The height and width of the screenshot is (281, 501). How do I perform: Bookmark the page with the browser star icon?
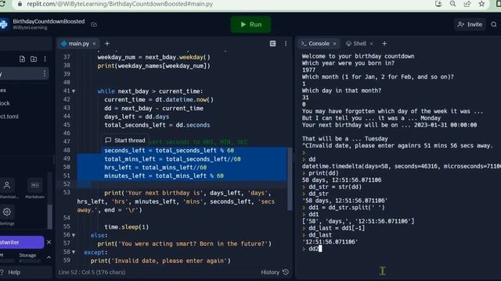point(482,4)
